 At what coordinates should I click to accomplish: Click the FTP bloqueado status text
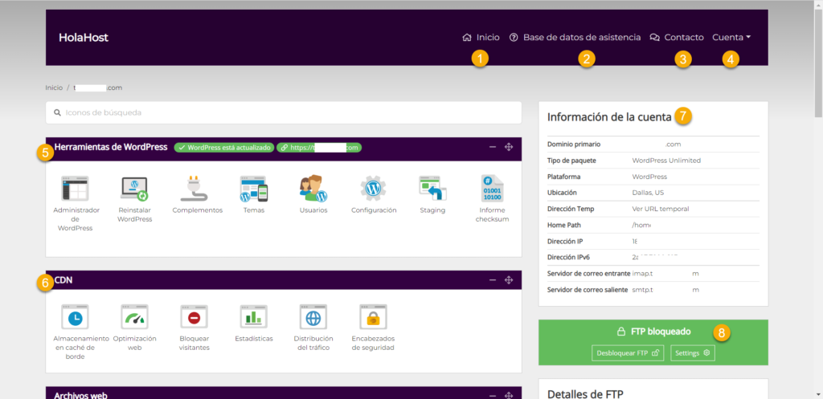tap(661, 332)
